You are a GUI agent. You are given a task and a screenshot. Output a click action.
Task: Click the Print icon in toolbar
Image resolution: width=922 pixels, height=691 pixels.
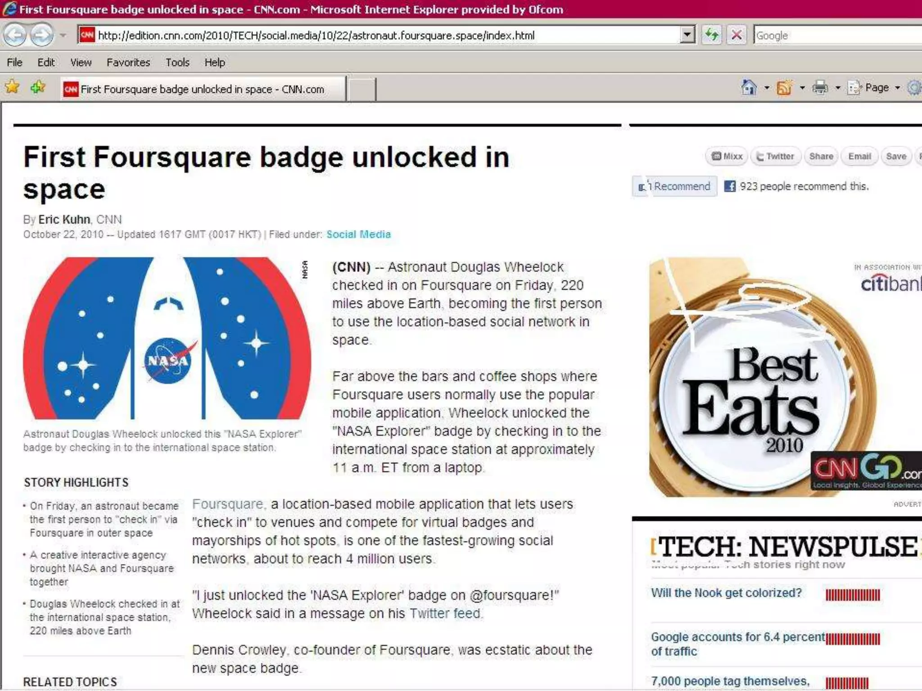coord(820,88)
